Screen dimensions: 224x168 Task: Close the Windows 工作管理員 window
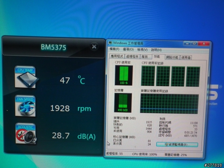[204, 43]
